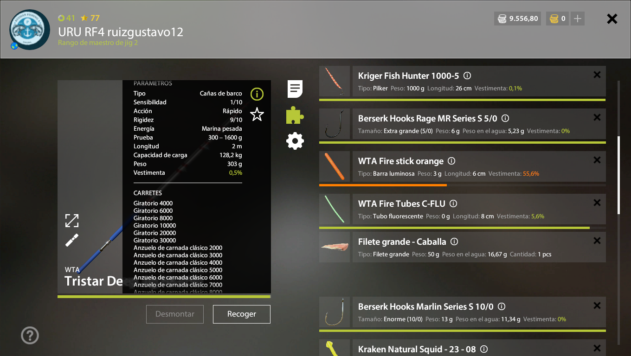Click Berserk Hooks Marlin Series S 10/0 title
The width and height of the screenshot is (631, 356).
point(426,306)
